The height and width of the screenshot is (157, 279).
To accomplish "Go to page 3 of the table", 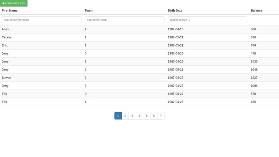I will coord(132,116).
